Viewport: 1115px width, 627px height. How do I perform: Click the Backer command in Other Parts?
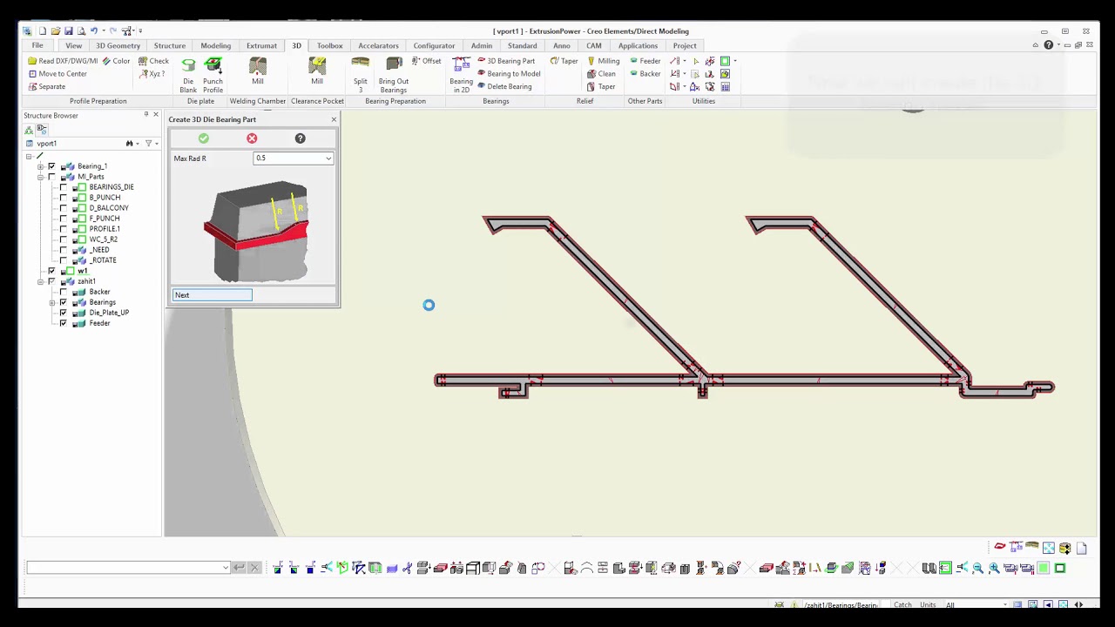(645, 74)
